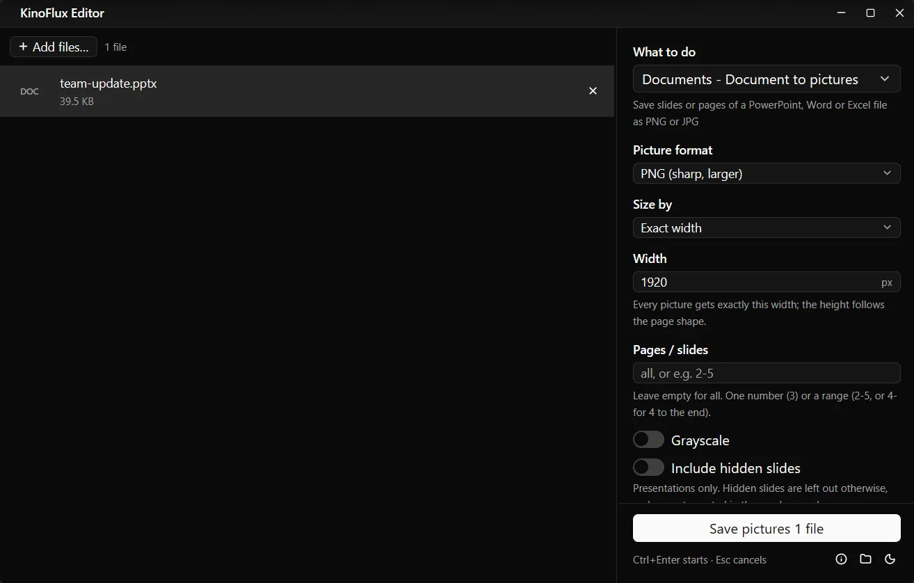Click the DOC file type badge

pos(29,92)
